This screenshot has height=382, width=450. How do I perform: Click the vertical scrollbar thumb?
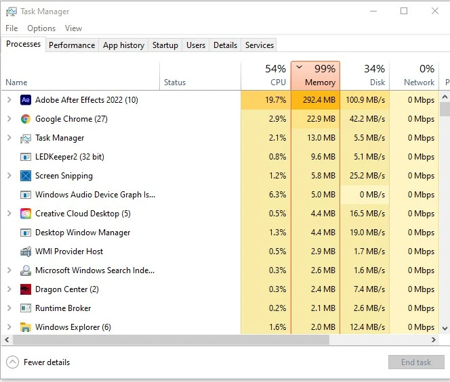point(445,109)
